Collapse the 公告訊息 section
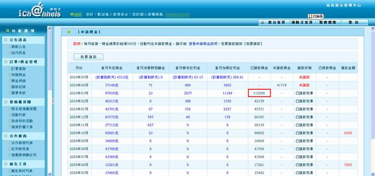 point(6,40)
